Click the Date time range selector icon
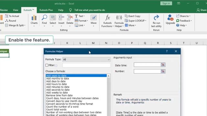Image resolution: width=207 pixels, height=116 pixels. tap(163, 65)
